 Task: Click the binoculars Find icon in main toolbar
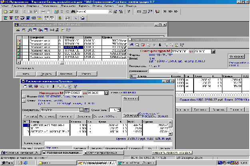[x=73, y=12]
